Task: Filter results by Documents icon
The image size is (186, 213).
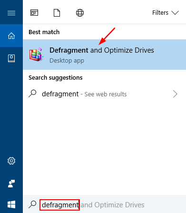Action: coord(57,13)
